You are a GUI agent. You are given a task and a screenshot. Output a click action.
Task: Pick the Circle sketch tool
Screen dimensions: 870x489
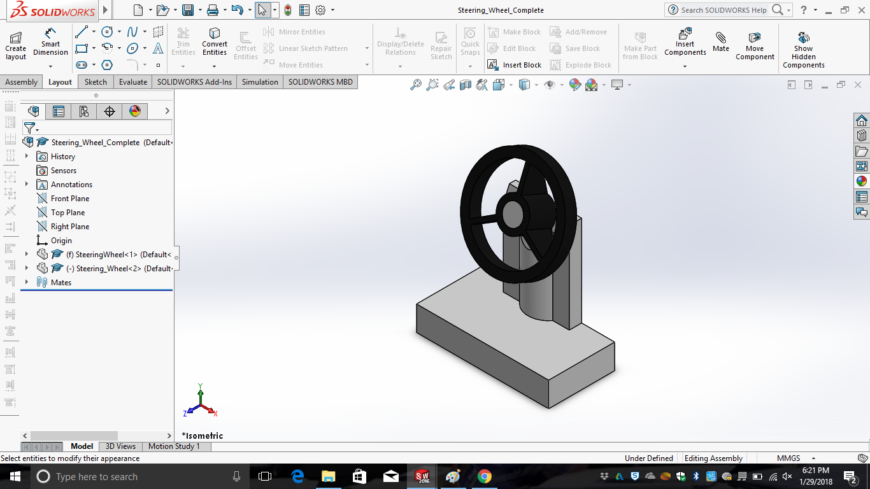tap(107, 32)
